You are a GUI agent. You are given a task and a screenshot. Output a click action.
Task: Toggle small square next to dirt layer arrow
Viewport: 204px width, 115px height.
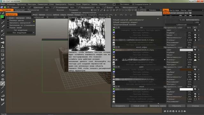point(119,27)
